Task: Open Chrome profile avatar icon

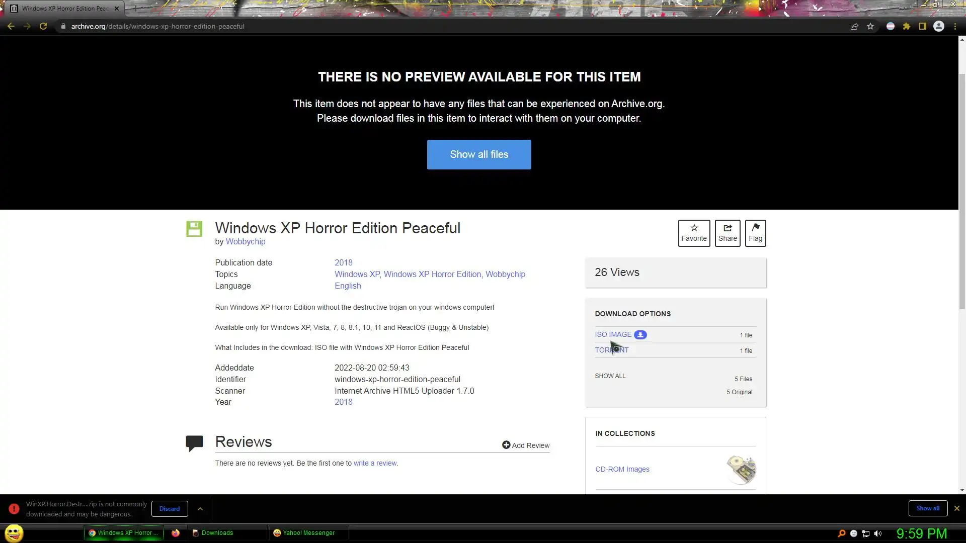Action: pyautogui.click(x=939, y=26)
